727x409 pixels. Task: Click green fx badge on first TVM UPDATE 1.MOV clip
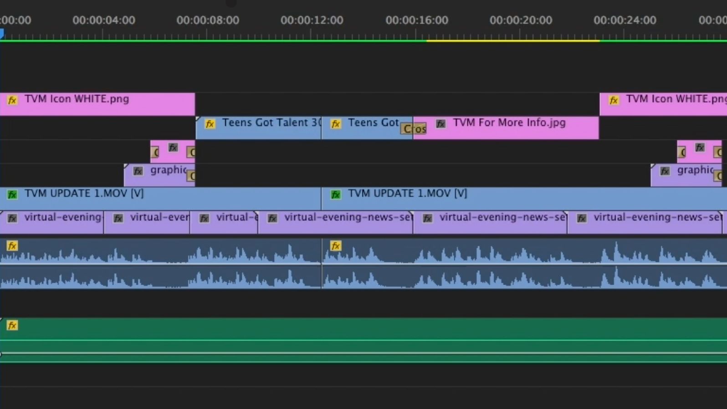point(12,194)
